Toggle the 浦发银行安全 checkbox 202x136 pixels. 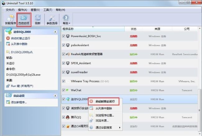(64, 108)
